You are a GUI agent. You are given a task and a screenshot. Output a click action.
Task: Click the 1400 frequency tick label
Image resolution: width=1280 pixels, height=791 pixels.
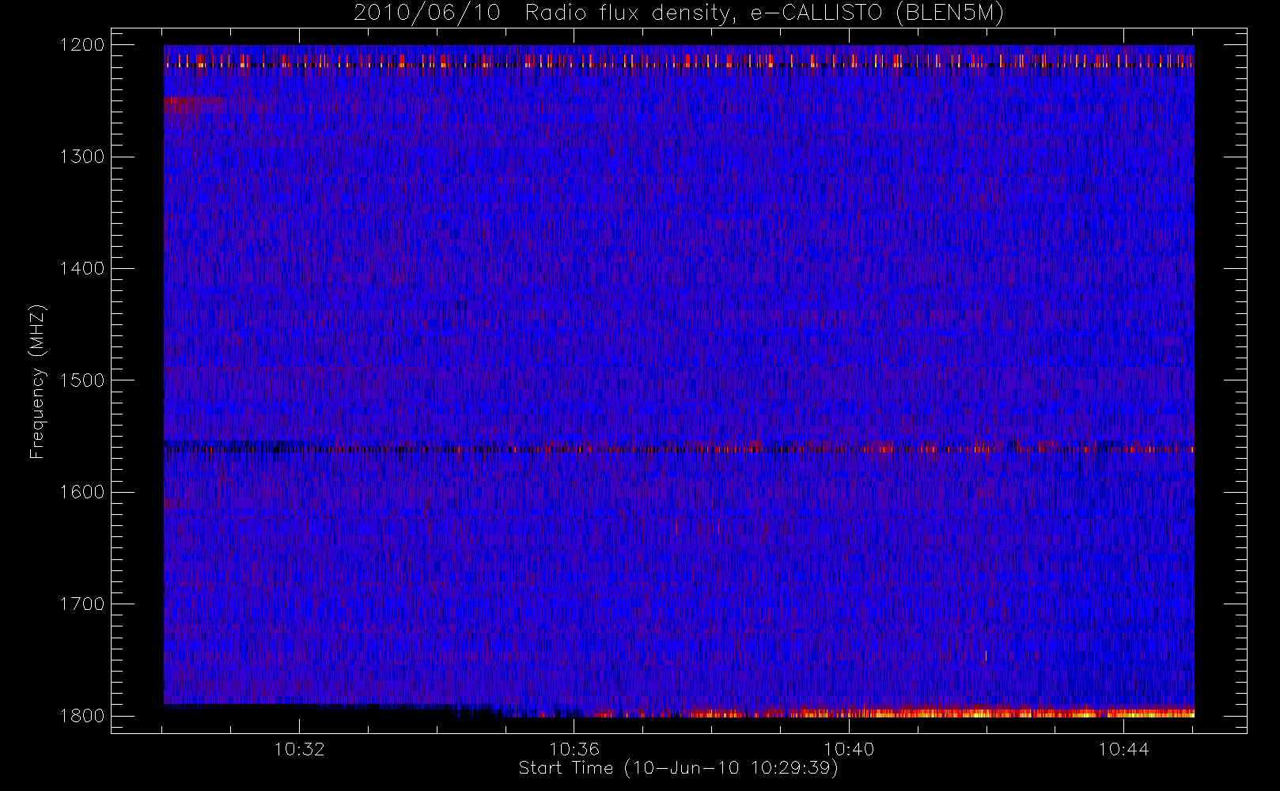point(82,269)
